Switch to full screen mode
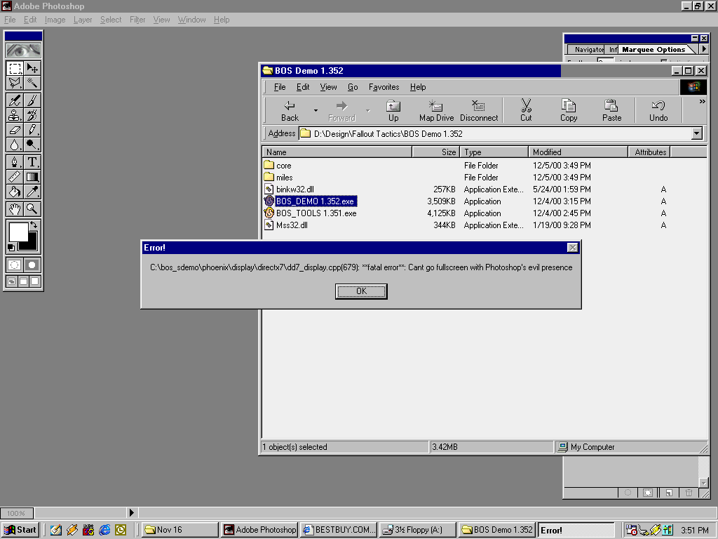This screenshot has width=718, height=539. [x=35, y=281]
